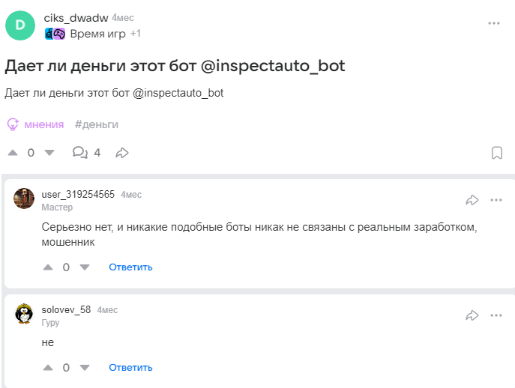Open ciks_dwadw profile avatar
This screenshot has width=515, height=388.
pyautogui.click(x=20, y=25)
